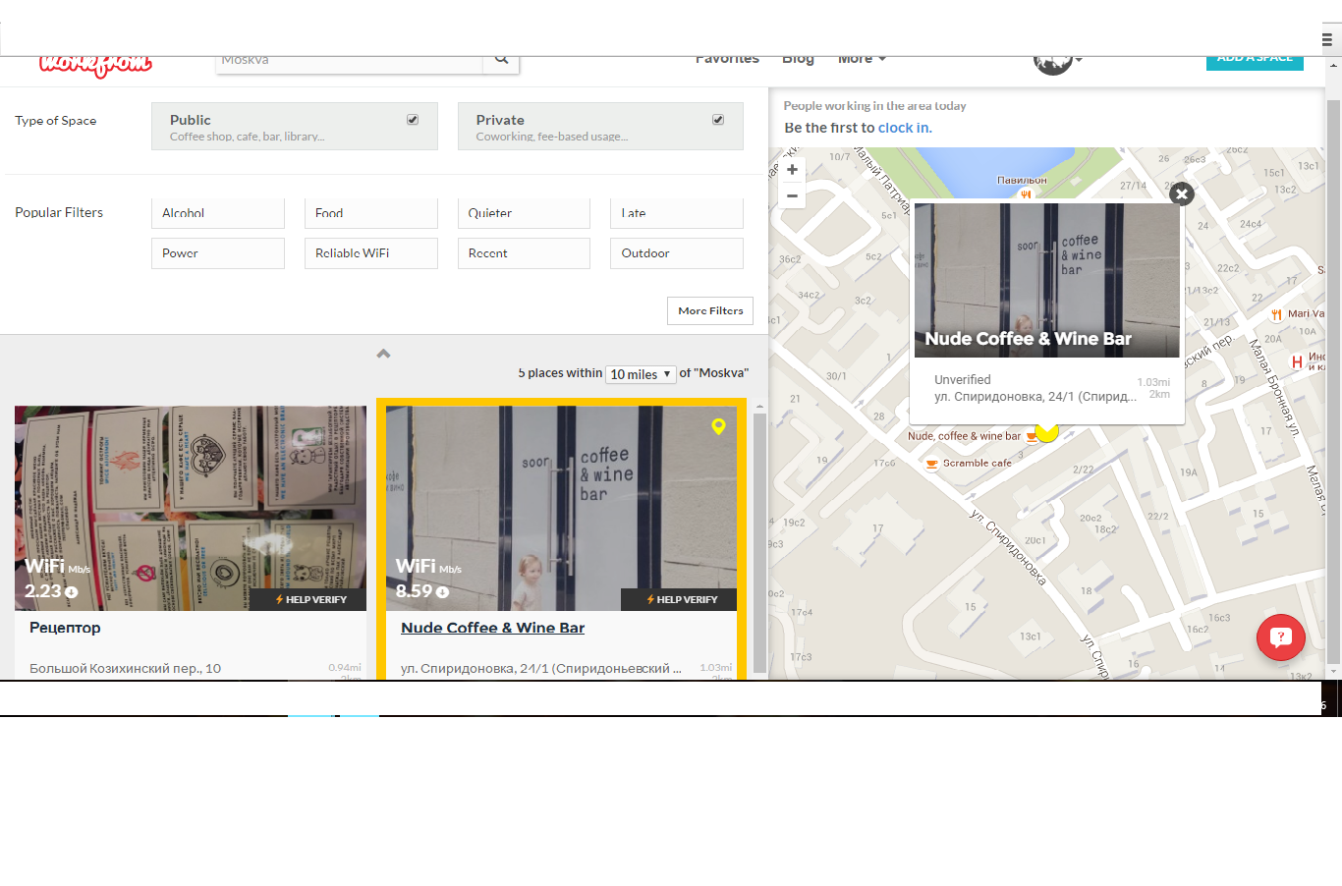Click the Большой Козихинский пер., 10 address

(125, 669)
